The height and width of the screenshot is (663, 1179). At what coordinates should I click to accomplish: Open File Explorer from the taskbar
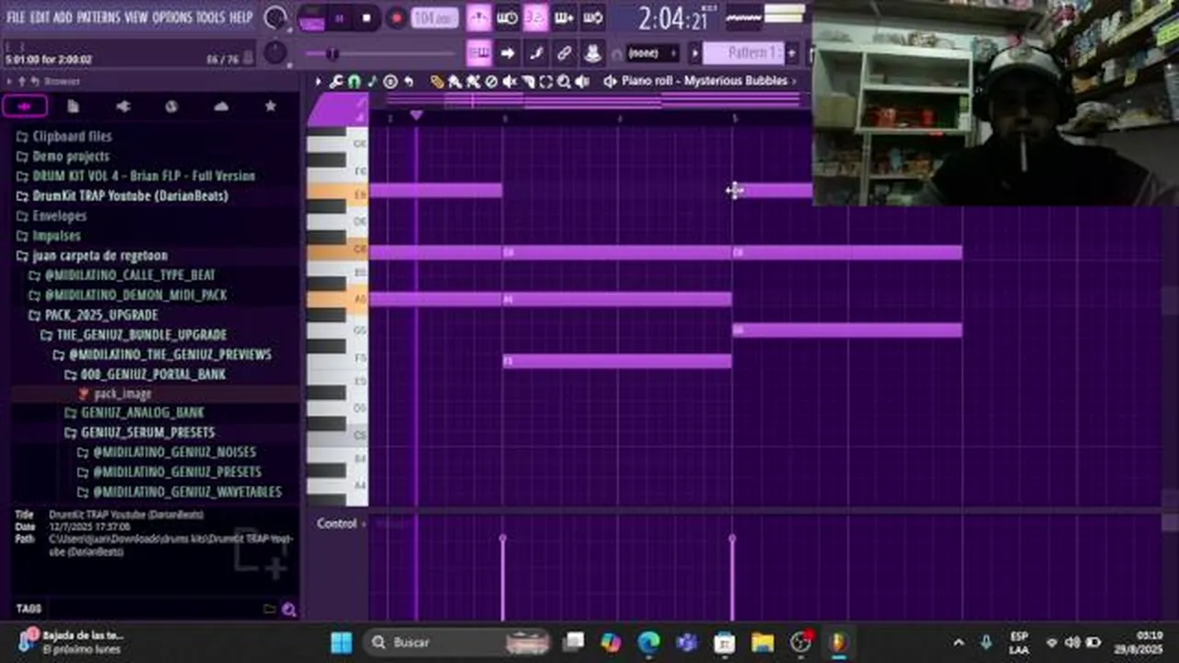pos(763,642)
